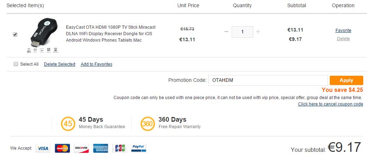Screen dimensions: 373x168
Task: Open the Delete Selected link
Action: (x=59, y=64)
